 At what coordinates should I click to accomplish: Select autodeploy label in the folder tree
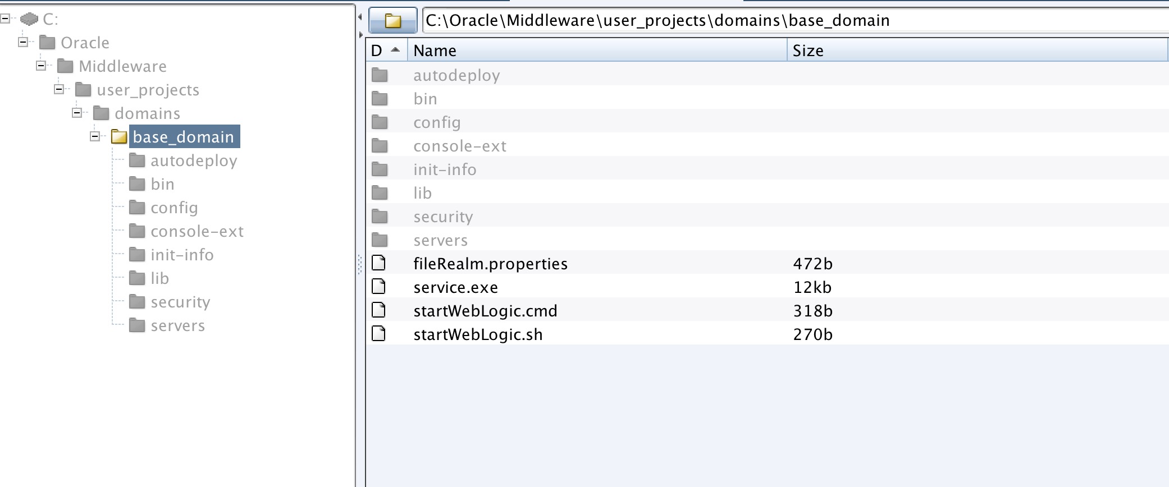coord(194,161)
